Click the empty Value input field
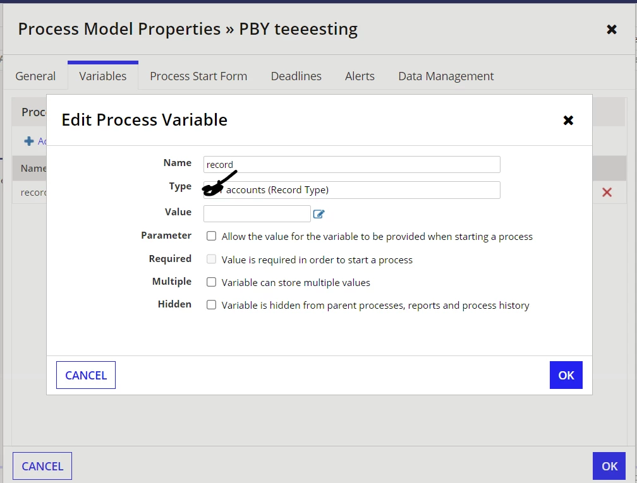 (257, 213)
